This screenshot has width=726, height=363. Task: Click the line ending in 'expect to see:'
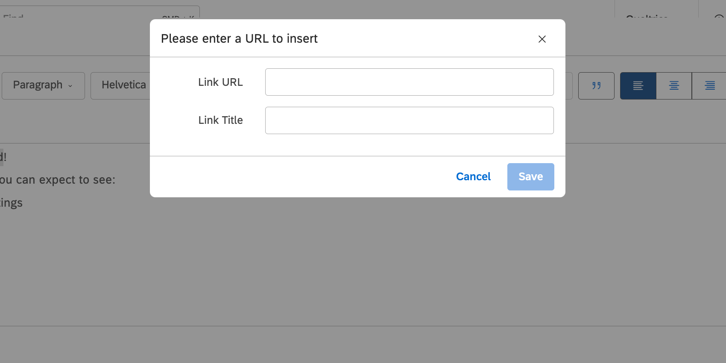tap(58, 179)
